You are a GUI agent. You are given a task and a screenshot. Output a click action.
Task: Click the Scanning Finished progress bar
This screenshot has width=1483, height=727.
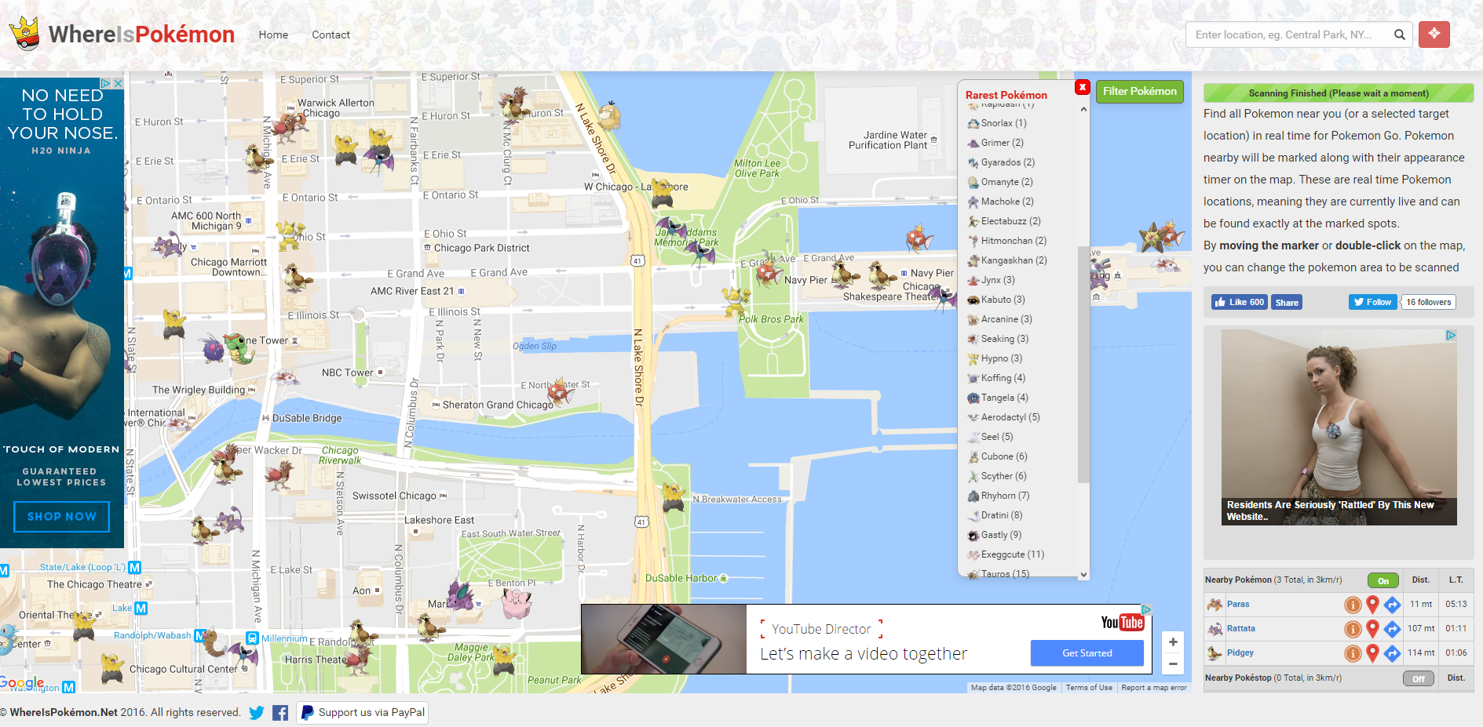click(x=1339, y=93)
